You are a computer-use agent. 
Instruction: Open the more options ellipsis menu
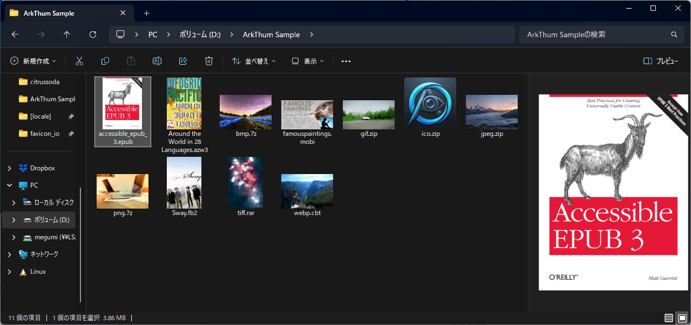(x=345, y=61)
